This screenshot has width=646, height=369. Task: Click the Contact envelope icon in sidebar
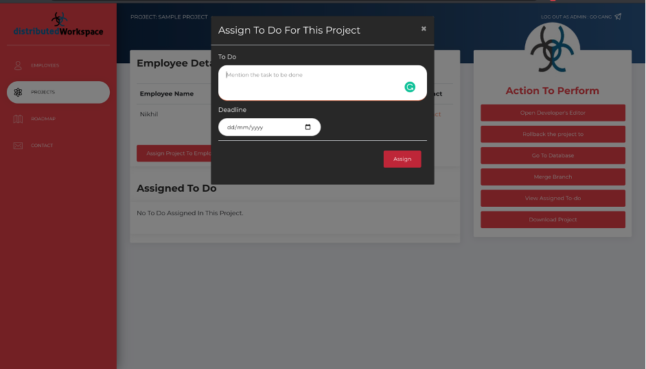18,146
